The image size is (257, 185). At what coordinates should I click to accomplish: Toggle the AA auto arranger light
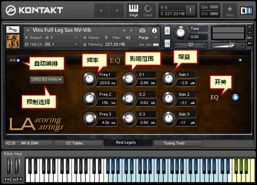[x=18, y=60]
